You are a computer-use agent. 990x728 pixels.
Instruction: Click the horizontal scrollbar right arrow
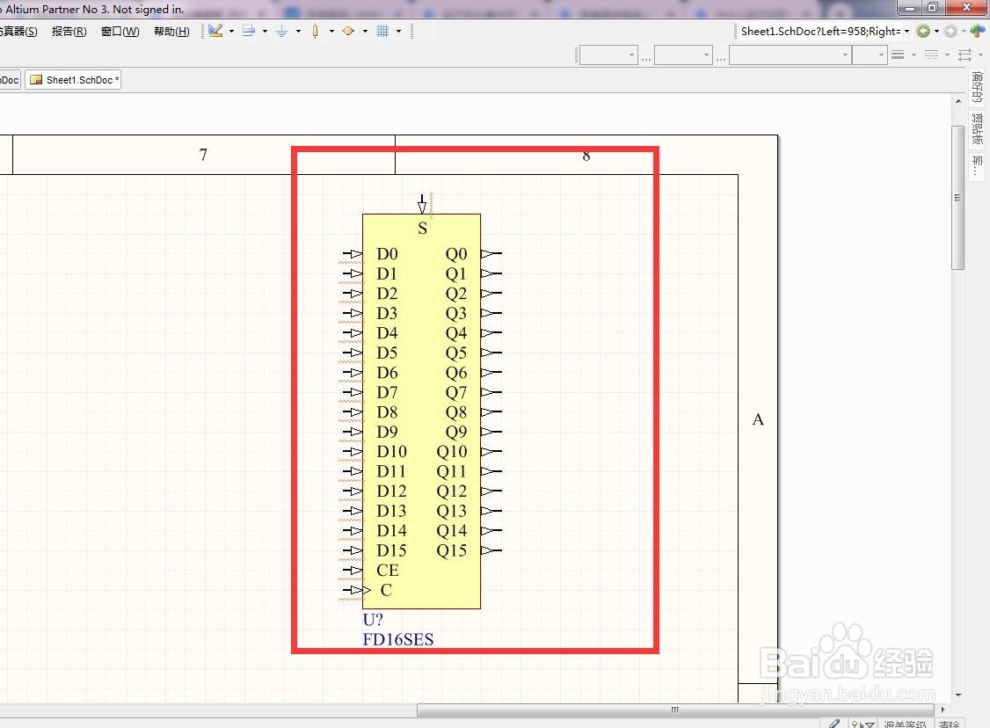click(943, 710)
